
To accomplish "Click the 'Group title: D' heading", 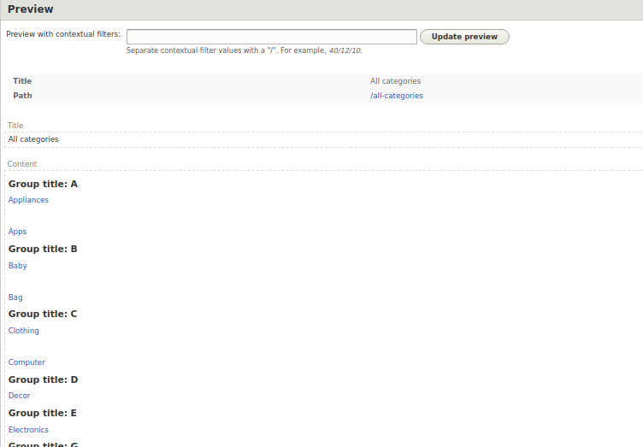I will tap(43, 379).
